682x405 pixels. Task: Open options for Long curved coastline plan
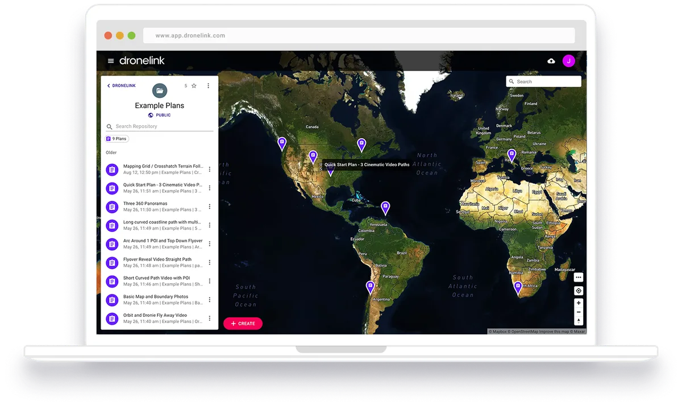[210, 225]
